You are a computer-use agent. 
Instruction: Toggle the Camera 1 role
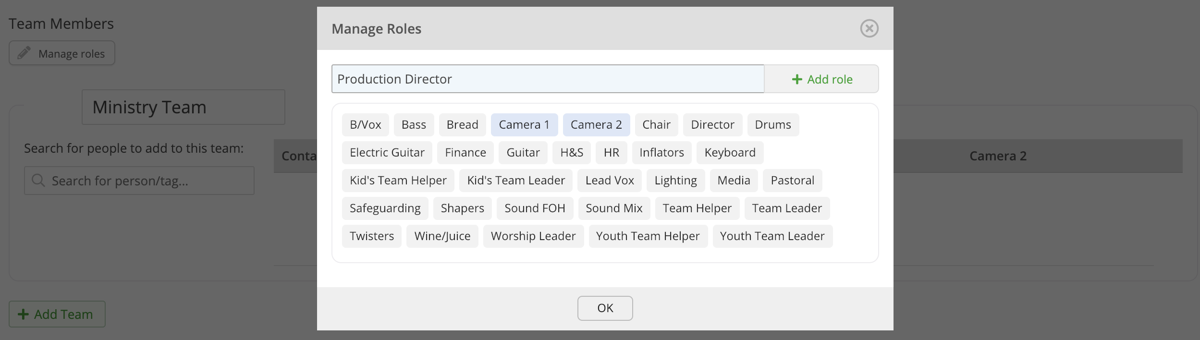524,125
